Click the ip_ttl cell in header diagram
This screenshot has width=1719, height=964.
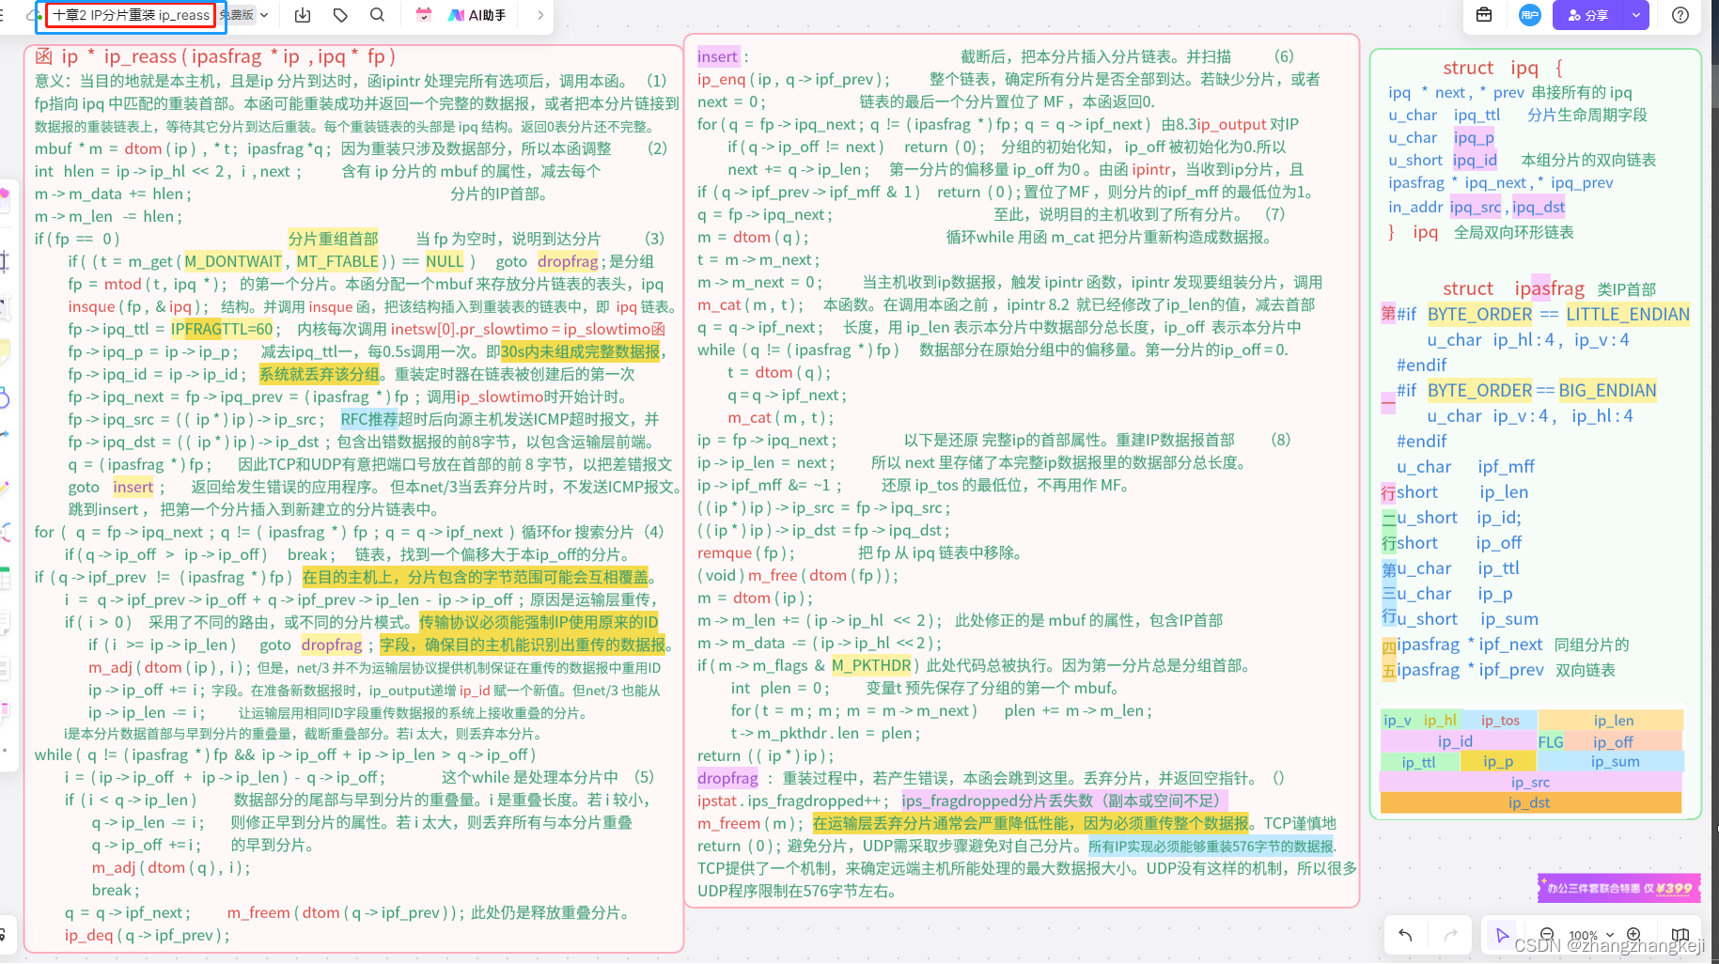(1418, 762)
